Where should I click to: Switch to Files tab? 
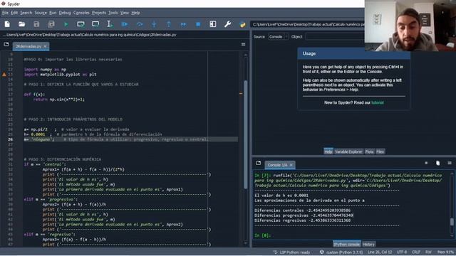click(380, 151)
